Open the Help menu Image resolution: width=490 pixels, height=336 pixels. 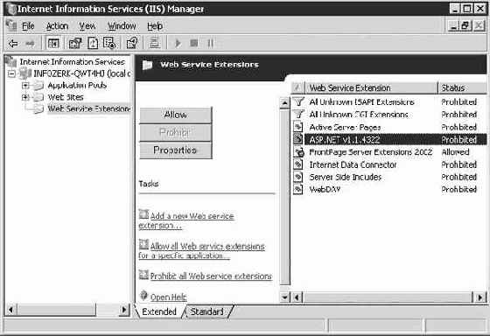click(x=155, y=26)
